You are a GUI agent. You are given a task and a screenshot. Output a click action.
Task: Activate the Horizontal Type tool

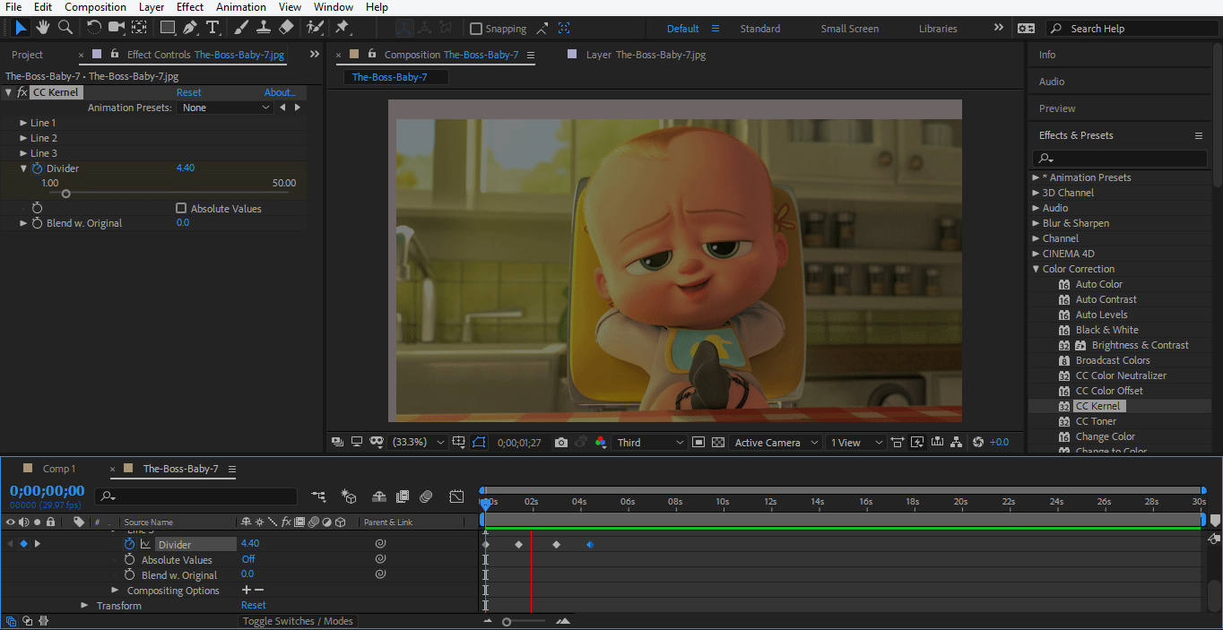213,27
